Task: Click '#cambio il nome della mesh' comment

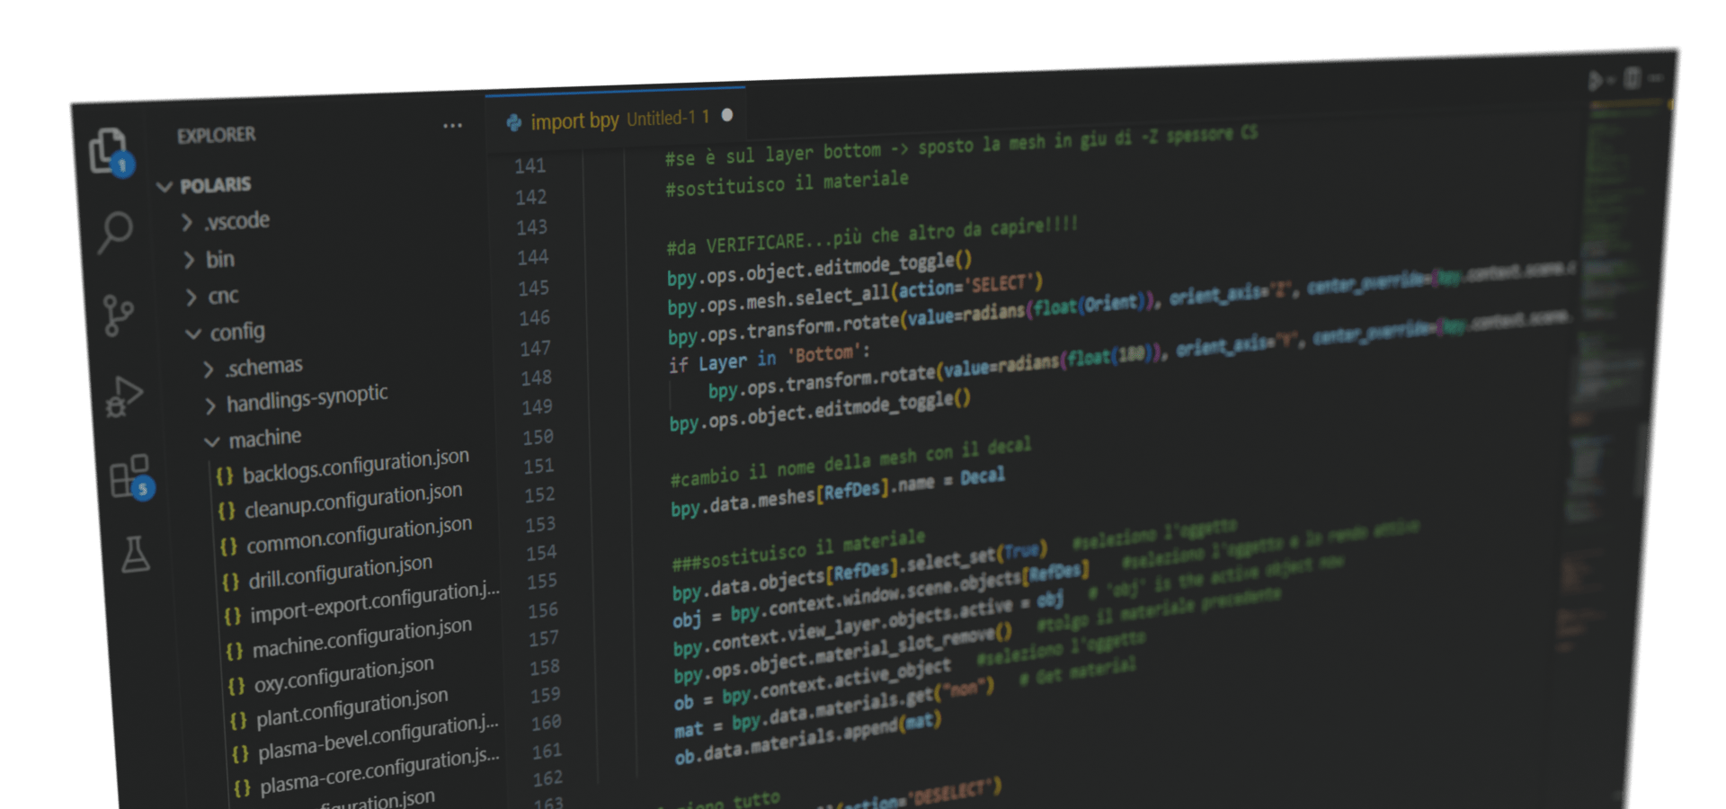Action: pyautogui.click(x=850, y=461)
